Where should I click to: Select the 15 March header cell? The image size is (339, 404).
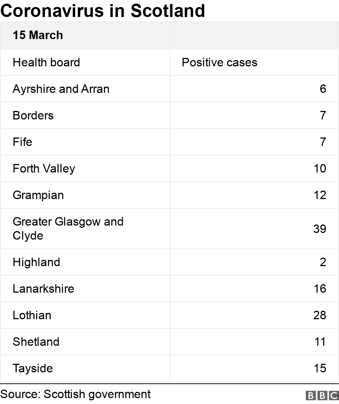[x=38, y=35]
